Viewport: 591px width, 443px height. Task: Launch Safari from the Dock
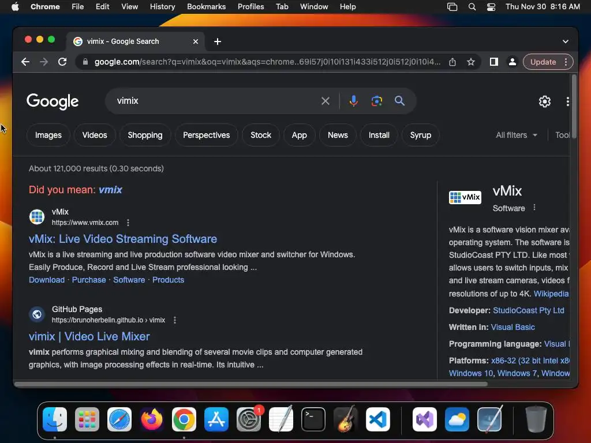[119, 419]
